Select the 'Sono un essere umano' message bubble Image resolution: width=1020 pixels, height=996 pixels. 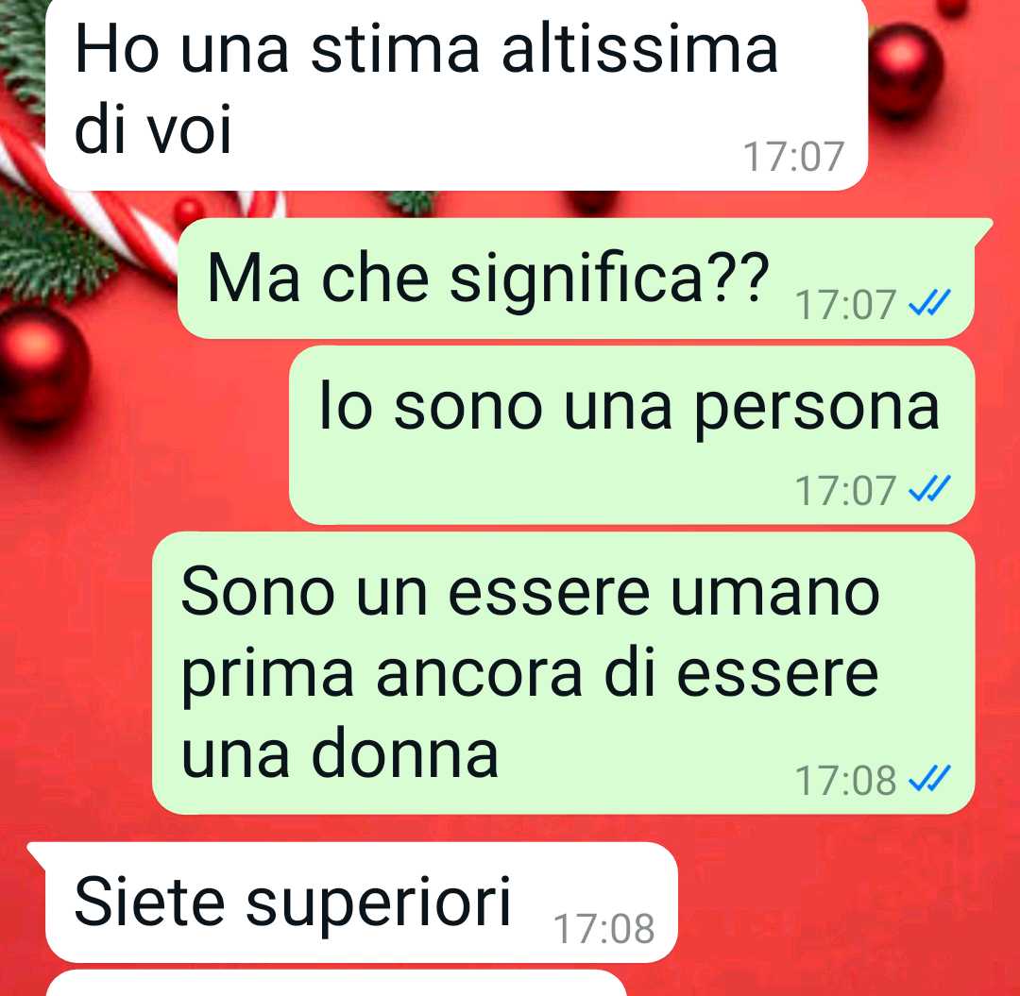point(563,673)
